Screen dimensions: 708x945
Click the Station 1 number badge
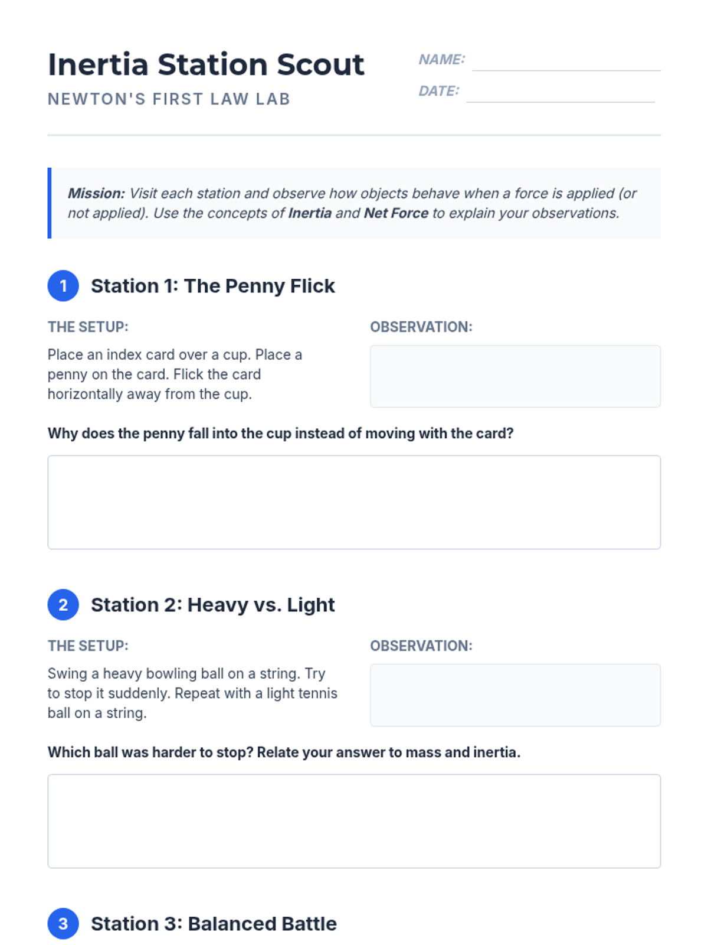(63, 286)
